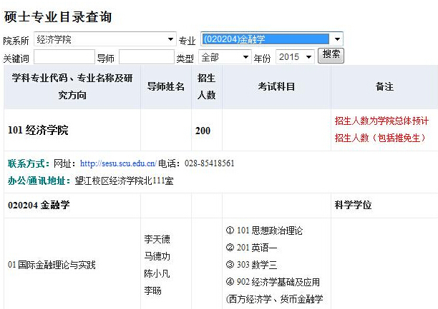Click the 导师姓名 column header

click(x=165, y=86)
